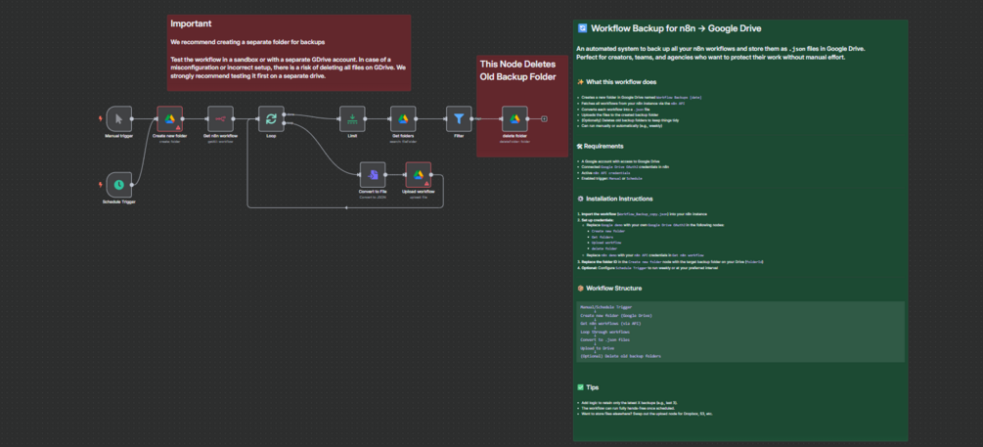Image resolution: width=983 pixels, height=447 pixels.
Task: Open the Get folders Google Drive node
Action: pyautogui.click(x=403, y=118)
